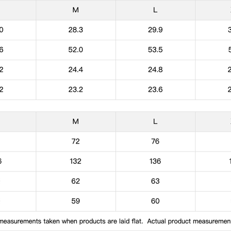Click the L header in the top table

[155, 10]
